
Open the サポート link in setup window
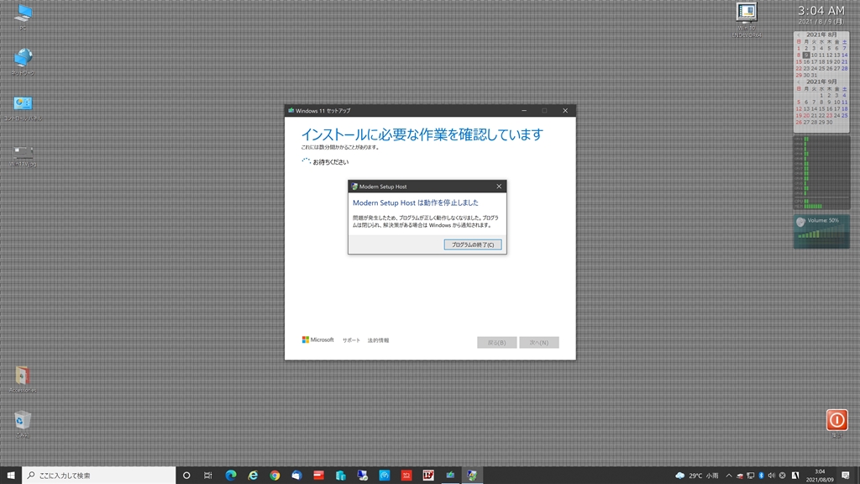[x=351, y=340]
